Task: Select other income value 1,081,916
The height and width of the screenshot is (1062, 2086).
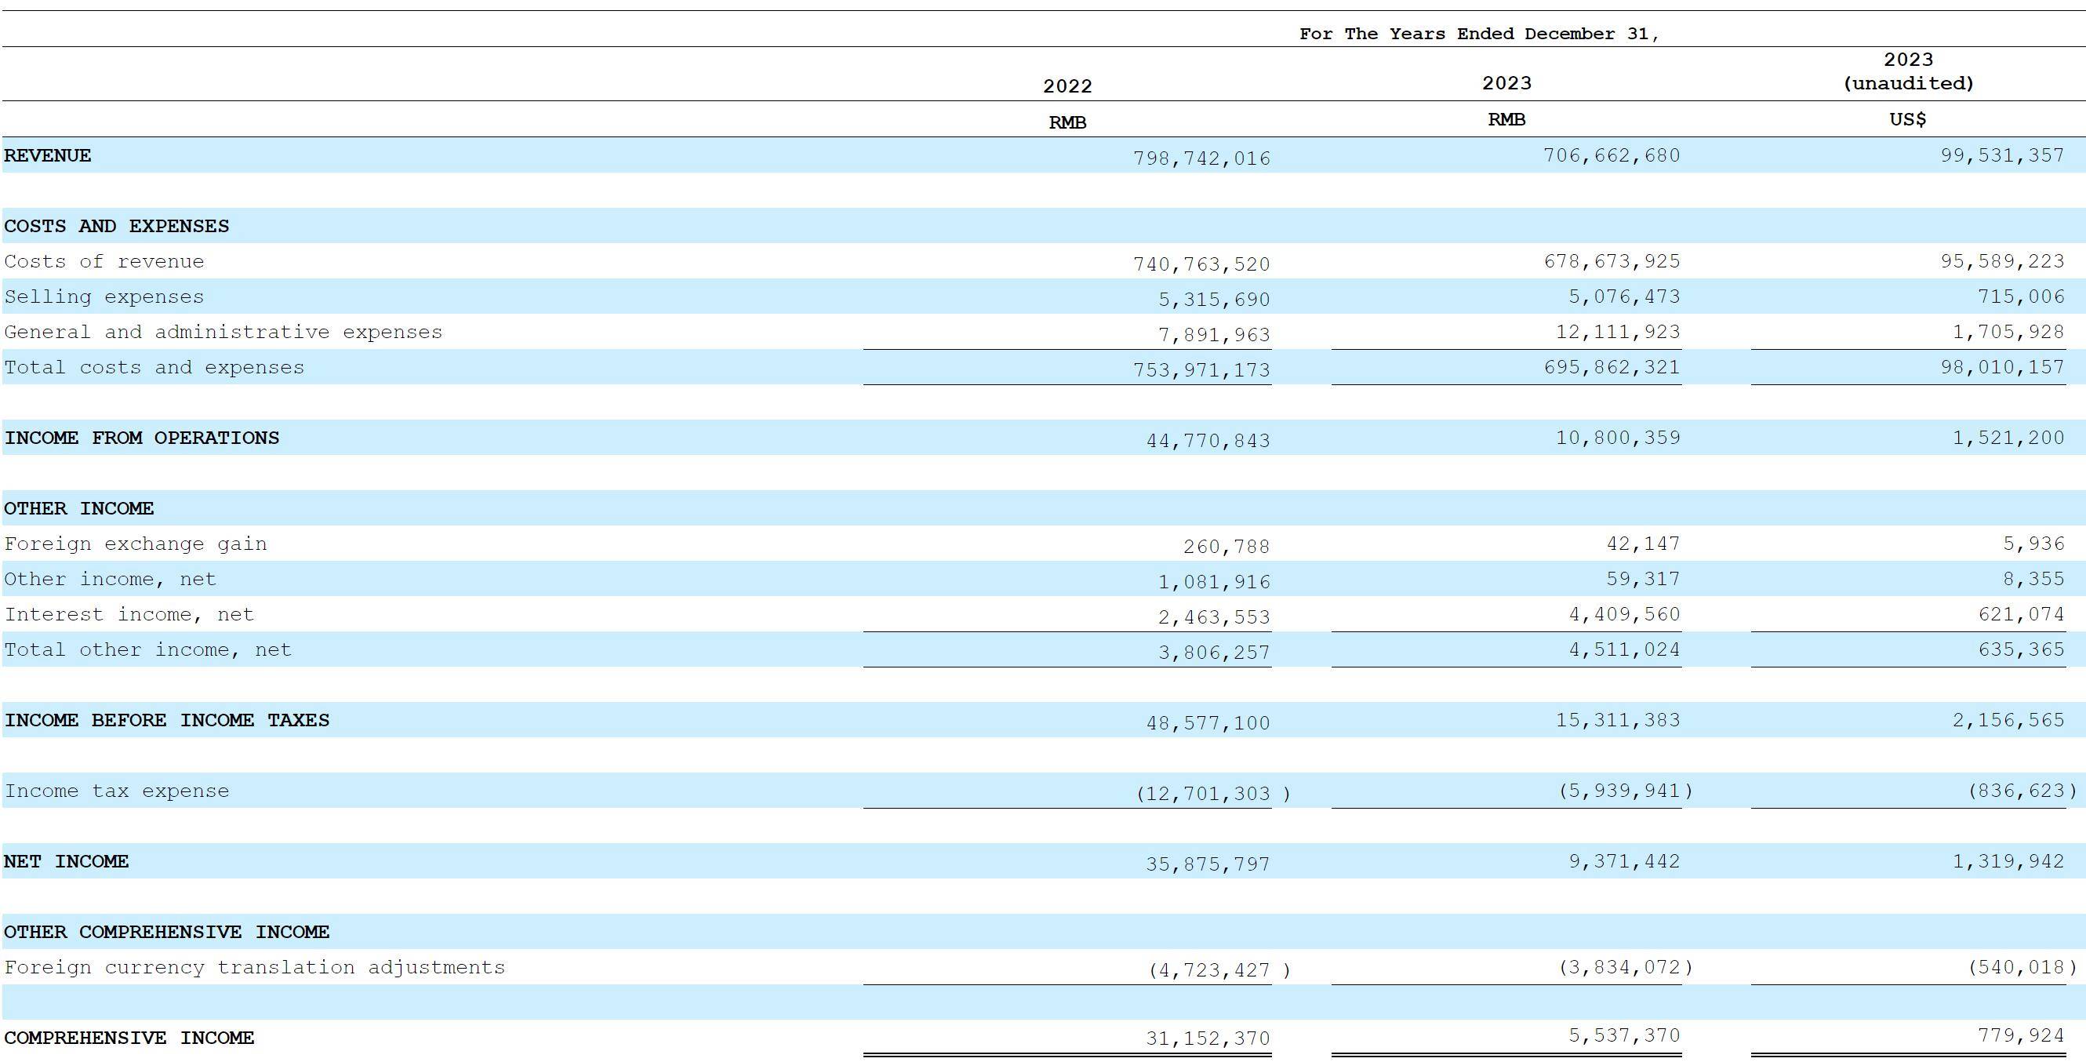Action: pyautogui.click(x=1215, y=583)
